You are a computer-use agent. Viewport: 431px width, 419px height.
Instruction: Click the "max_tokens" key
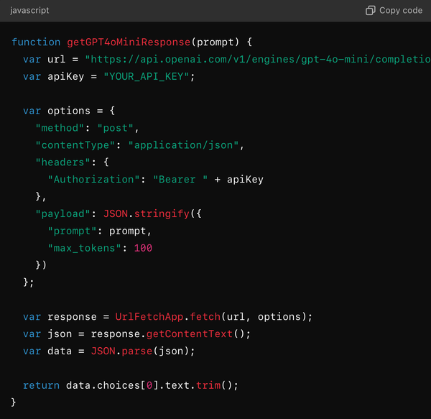(81, 248)
